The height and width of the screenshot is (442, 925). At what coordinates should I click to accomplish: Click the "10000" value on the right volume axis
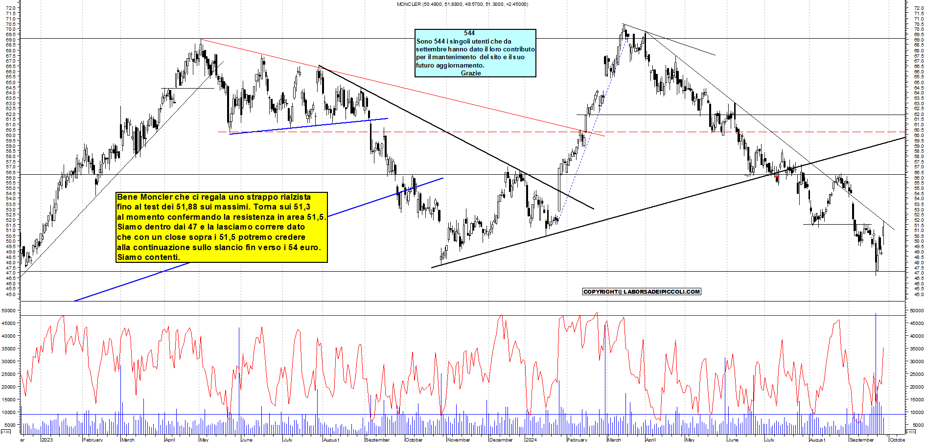coord(917,412)
